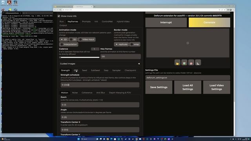The width and height of the screenshot is (251, 141).
Task: Open a new browser tab with plus
Action: (x=95, y=7)
